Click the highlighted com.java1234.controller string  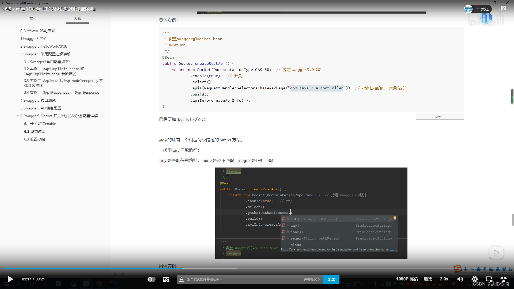[317, 88]
